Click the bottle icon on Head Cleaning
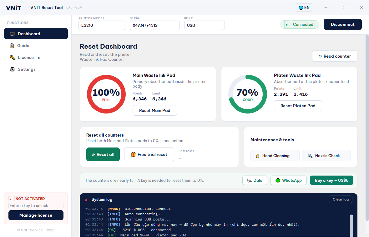 257,156
